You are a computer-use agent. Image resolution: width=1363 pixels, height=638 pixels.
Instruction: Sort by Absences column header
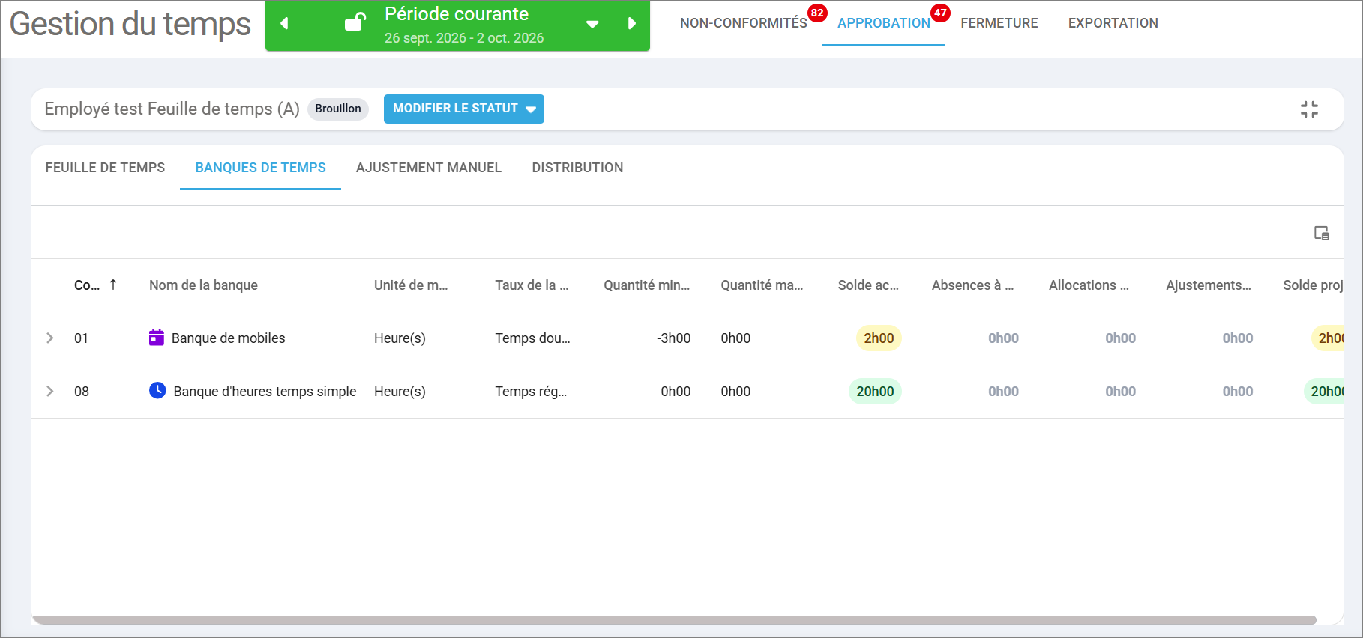972,285
